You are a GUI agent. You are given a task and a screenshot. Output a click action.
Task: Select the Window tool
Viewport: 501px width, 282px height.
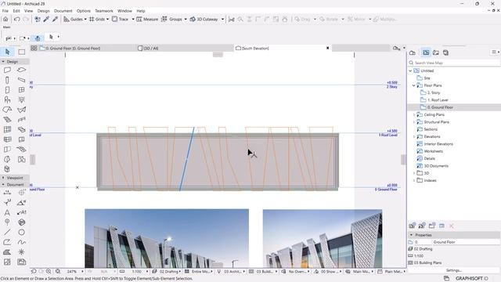click(x=22, y=90)
